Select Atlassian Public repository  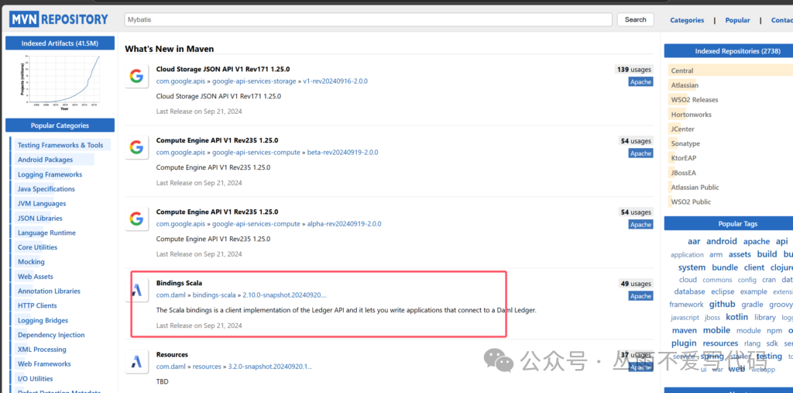[x=695, y=188]
